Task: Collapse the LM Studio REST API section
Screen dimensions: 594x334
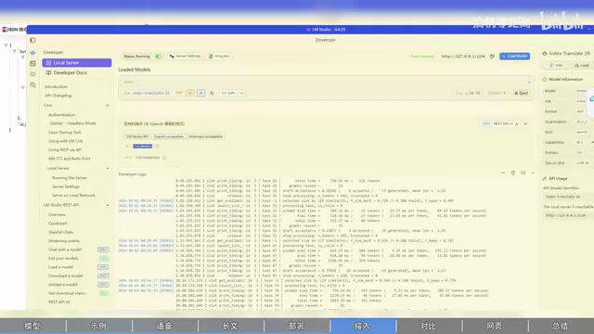Action: coord(108,205)
